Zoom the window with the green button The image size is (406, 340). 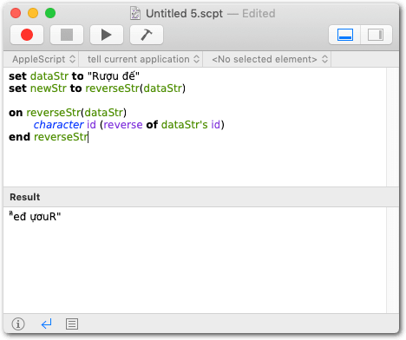[x=50, y=13]
